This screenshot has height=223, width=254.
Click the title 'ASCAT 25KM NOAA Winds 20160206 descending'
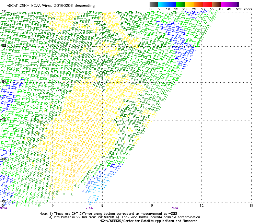[50, 6]
